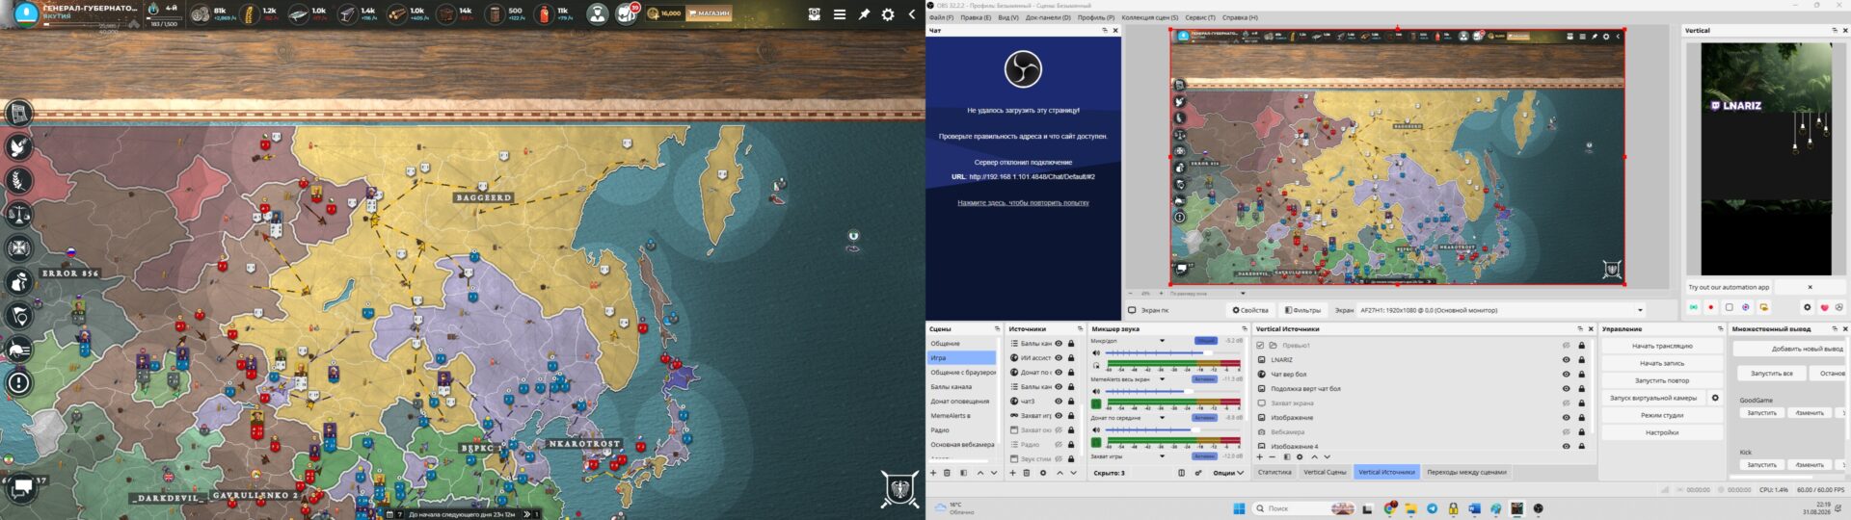Toggle Превью1 group checkbox
This screenshot has width=1851, height=520.
click(1260, 345)
